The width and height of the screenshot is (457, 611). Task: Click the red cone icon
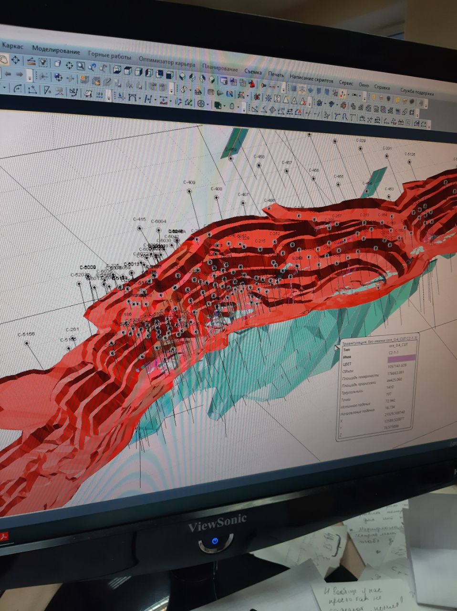click(252, 84)
